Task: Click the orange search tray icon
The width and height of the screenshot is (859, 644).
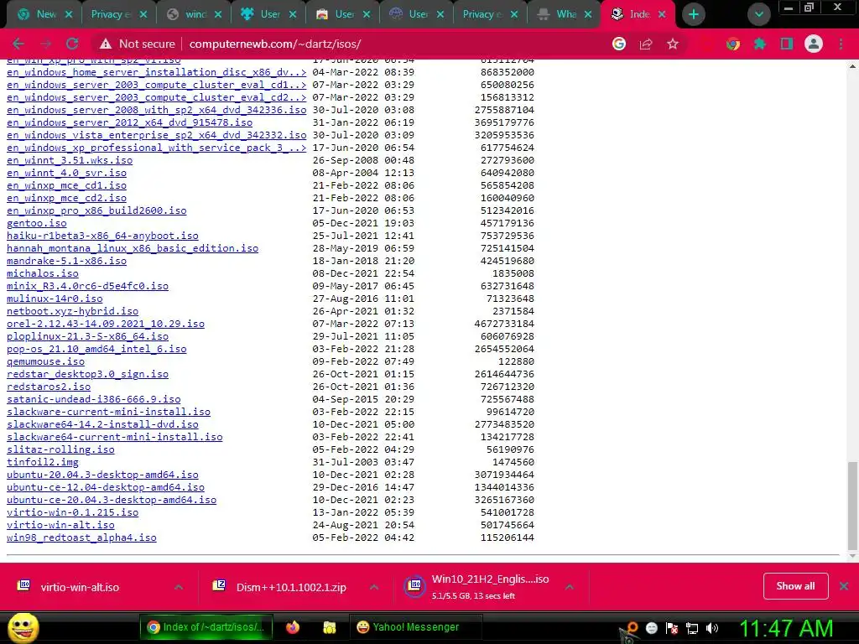Action: point(632,627)
